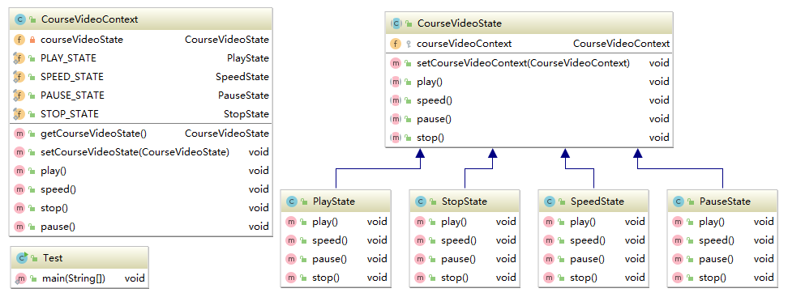Select the CourseVideoContext class header
This screenshot has width=788, height=297.
click(x=141, y=20)
